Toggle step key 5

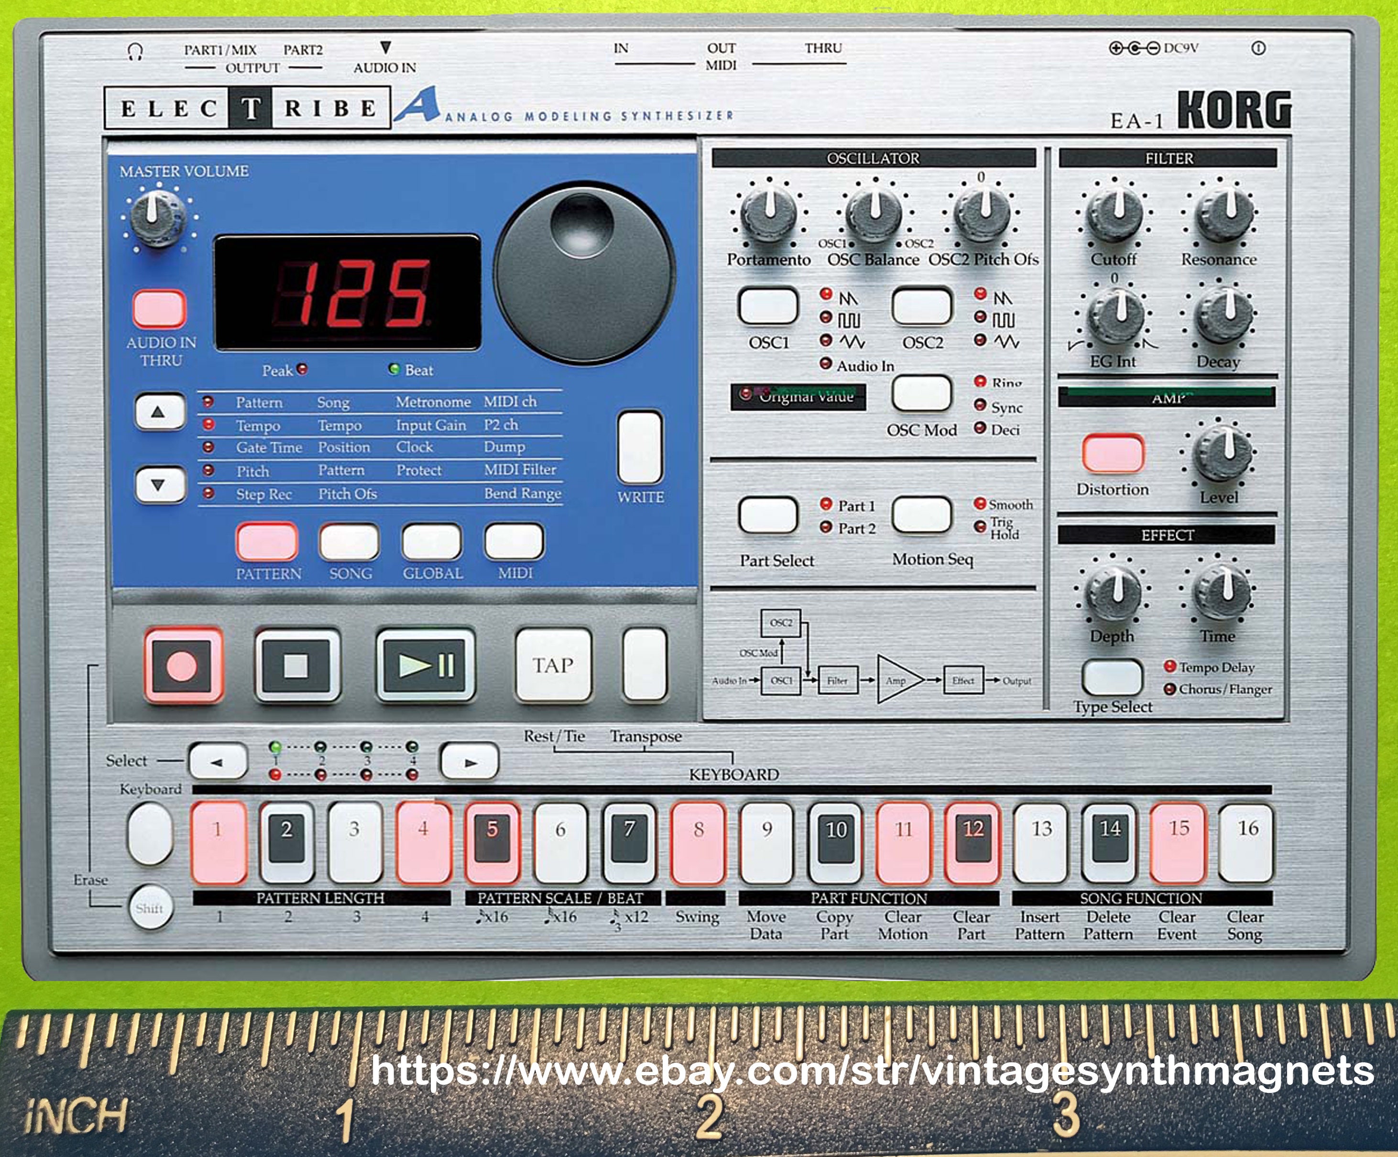[492, 843]
